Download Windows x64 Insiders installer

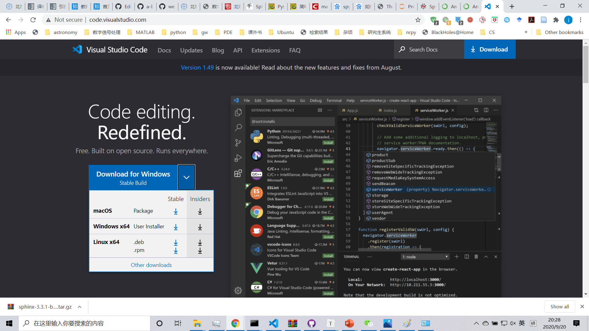pyautogui.click(x=200, y=227)
